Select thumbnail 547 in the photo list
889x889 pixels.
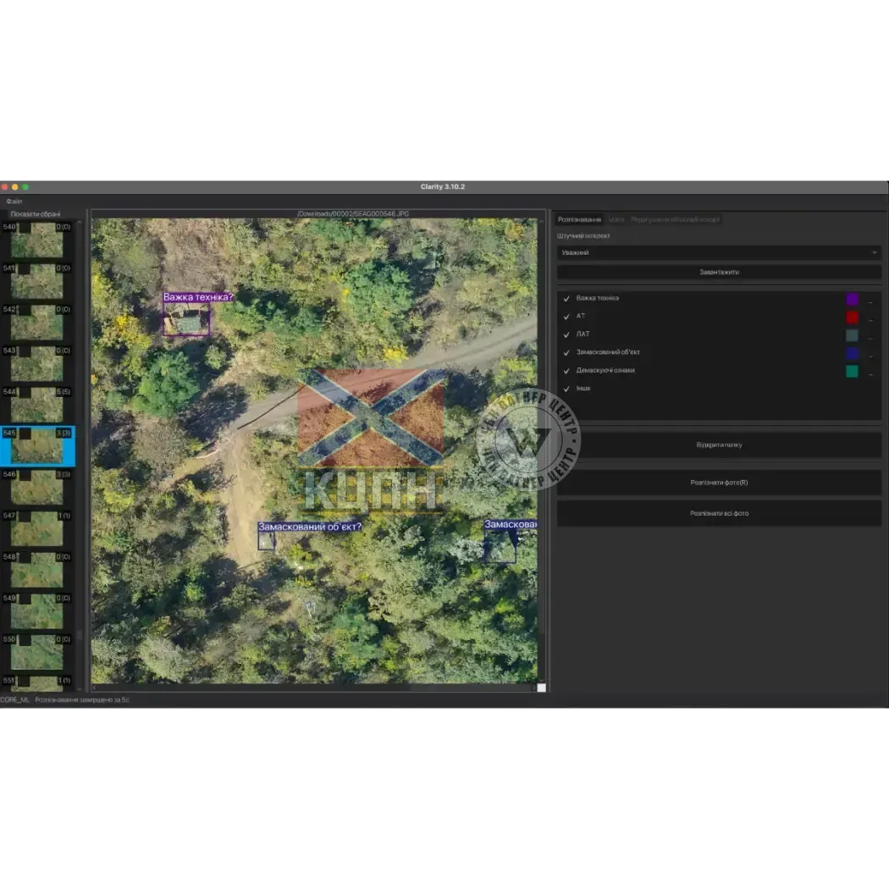coord(36,528)
